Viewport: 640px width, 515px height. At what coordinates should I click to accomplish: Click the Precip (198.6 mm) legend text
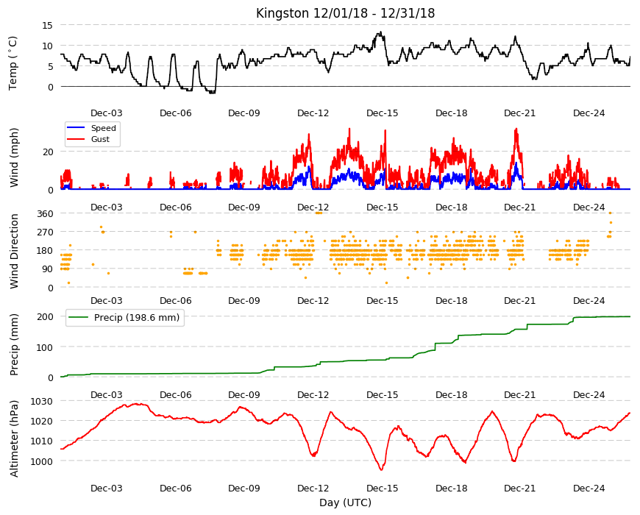click(x=137, y=318)
